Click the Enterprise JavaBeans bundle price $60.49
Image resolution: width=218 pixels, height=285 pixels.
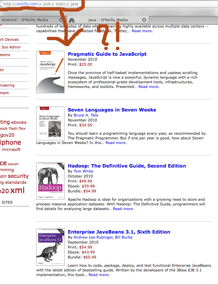coord(90,257)
